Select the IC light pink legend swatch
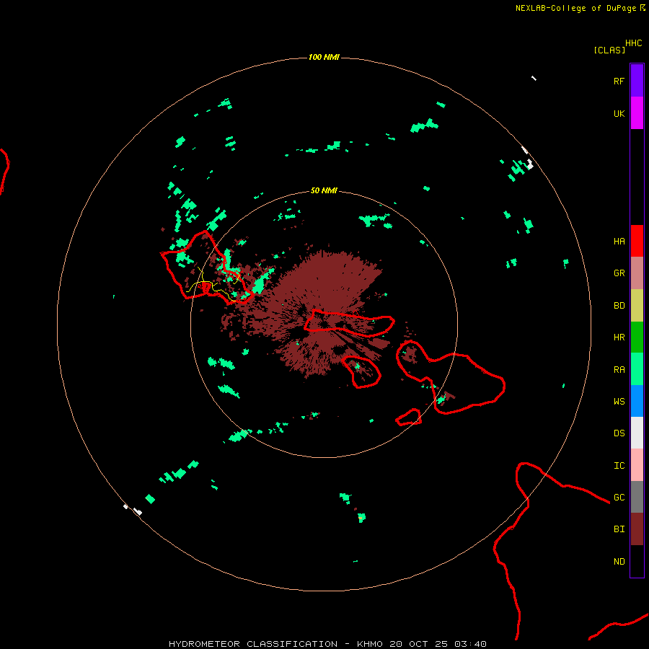This screenshot has height=649, width=649. click(637, 465)
